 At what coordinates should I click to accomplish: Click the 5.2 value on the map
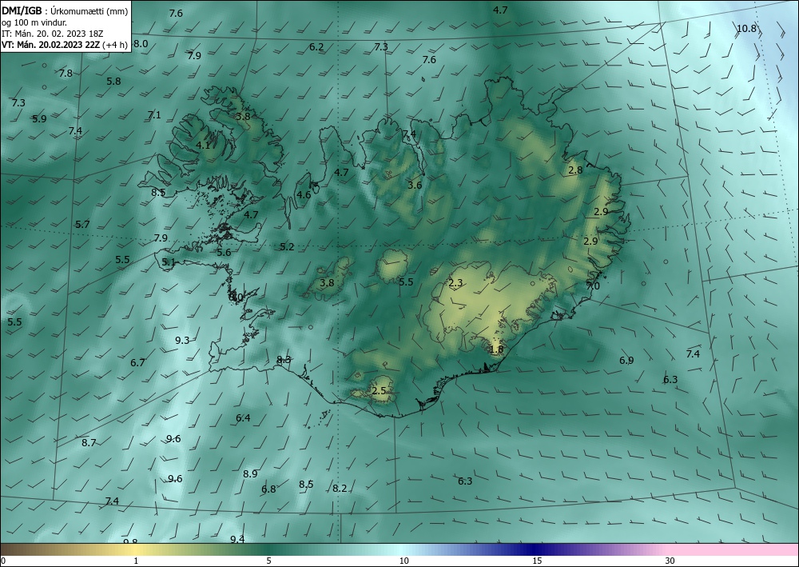click(287, 247)
